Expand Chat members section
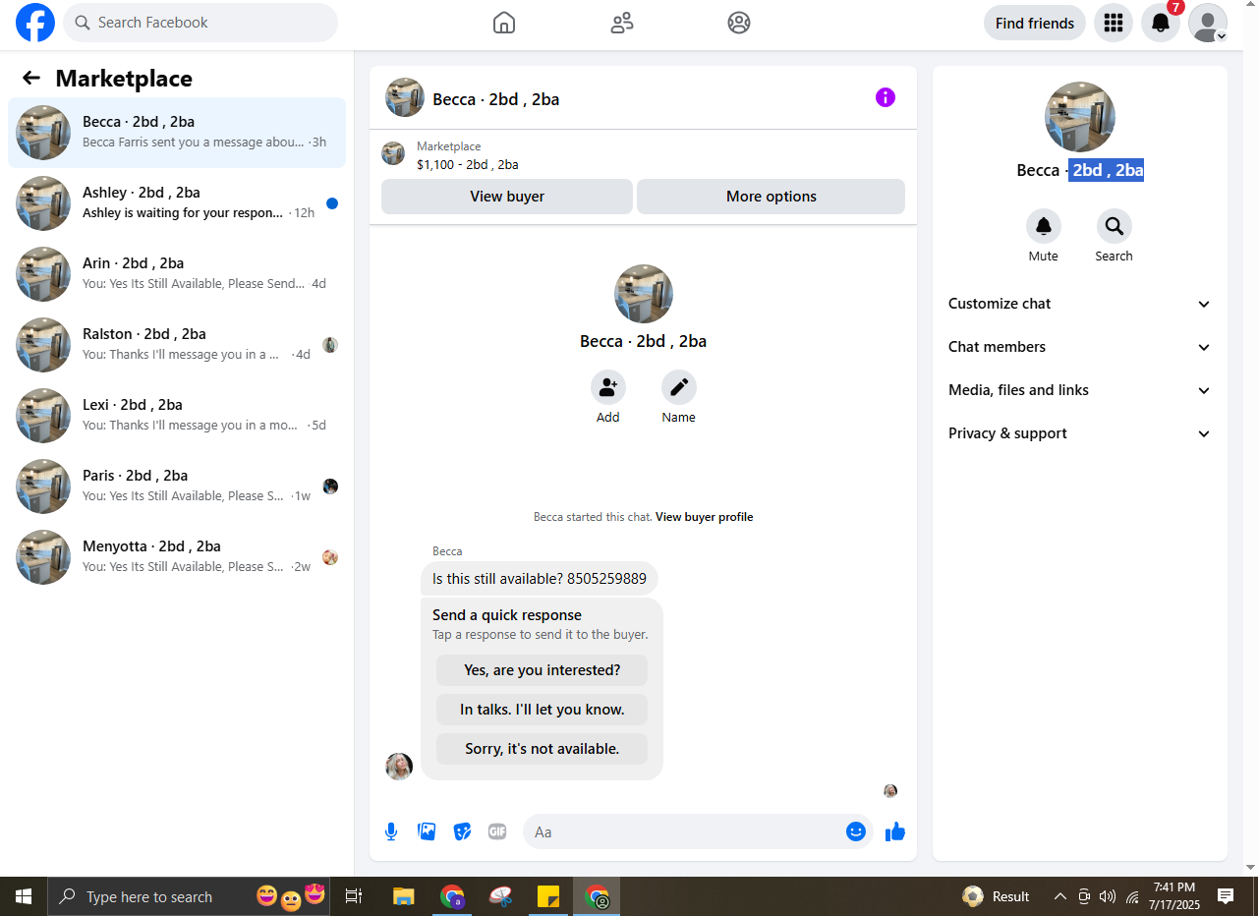 (x=1080, y=347)
